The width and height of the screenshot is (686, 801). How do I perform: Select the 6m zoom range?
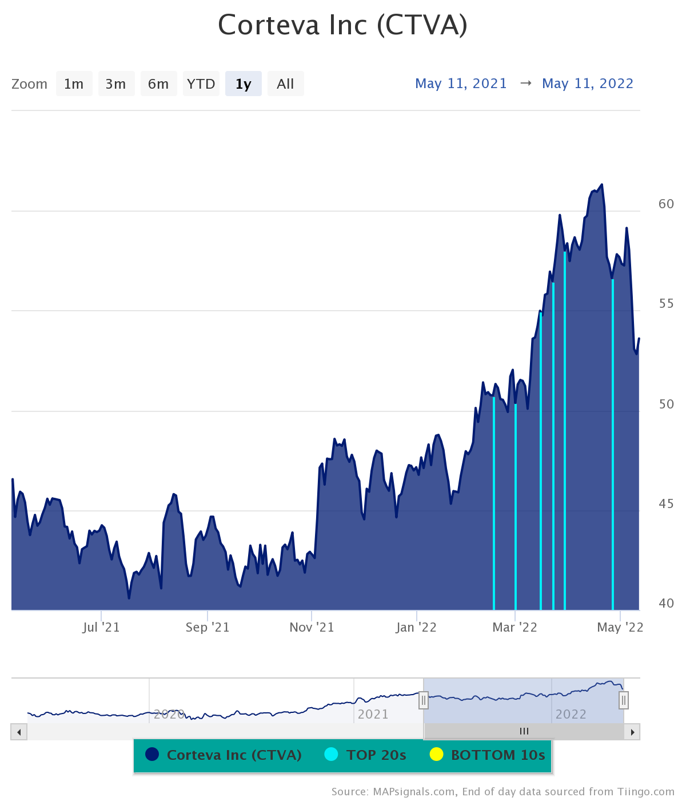[158, 84]
